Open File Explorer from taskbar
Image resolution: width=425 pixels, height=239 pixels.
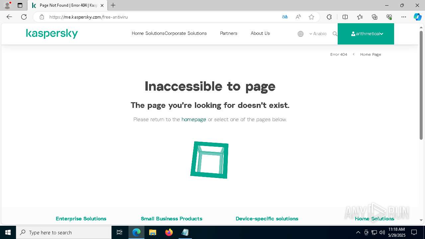tap(152, 232)
